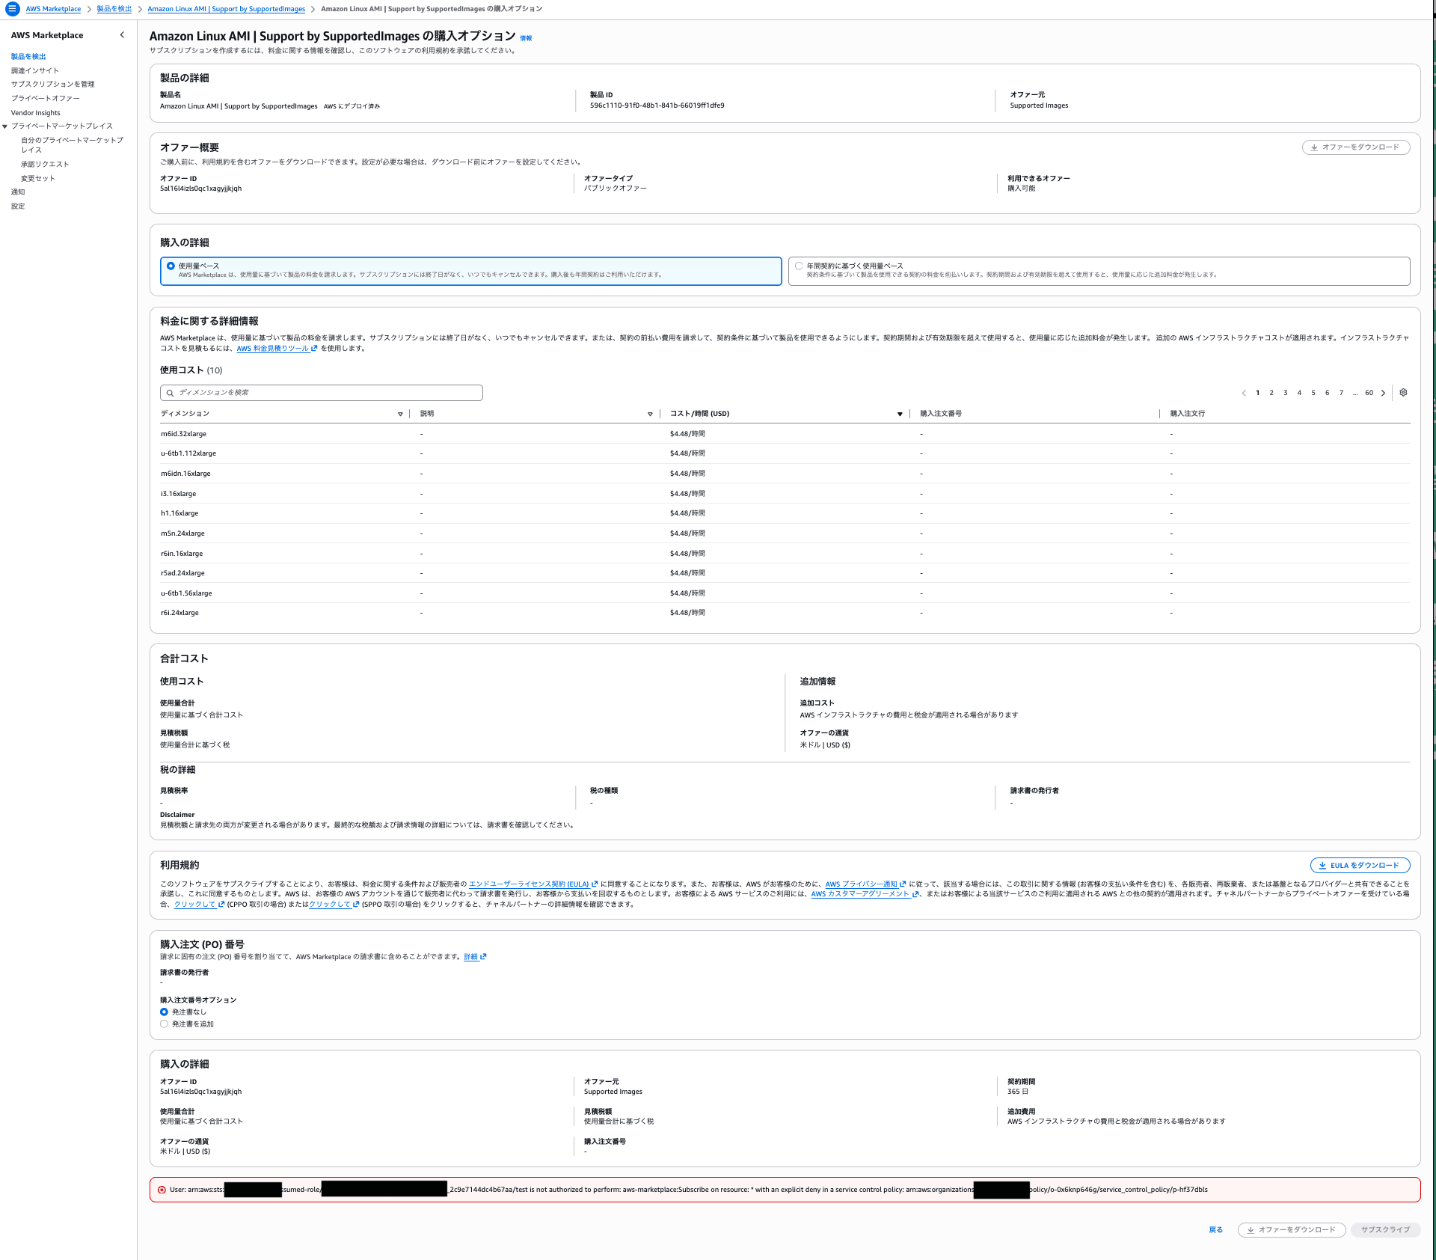1436x1260 pixels.
Task: Open プライベートオファー in the sidebar
Action: pos(46,99)
